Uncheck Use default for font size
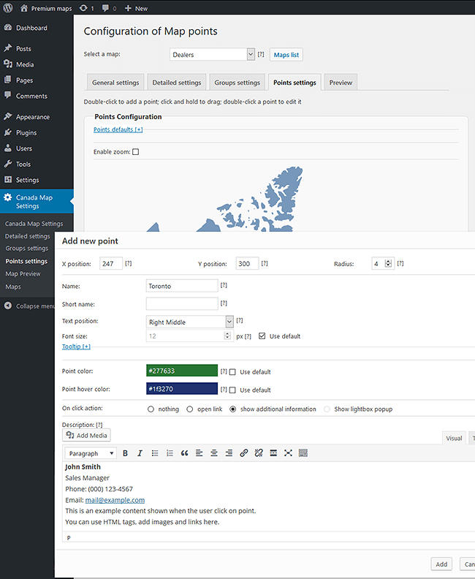Screen dimensions: 475x579 pyautogui.click(x=262, y=336)
